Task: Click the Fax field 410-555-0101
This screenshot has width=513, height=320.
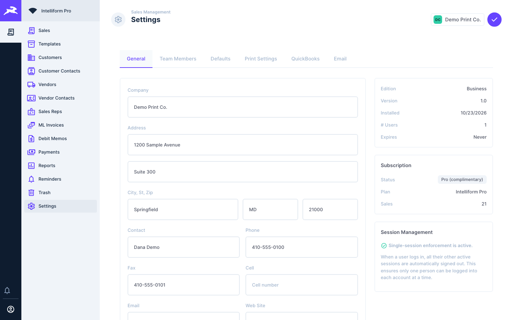Action: tap(183, 285)
